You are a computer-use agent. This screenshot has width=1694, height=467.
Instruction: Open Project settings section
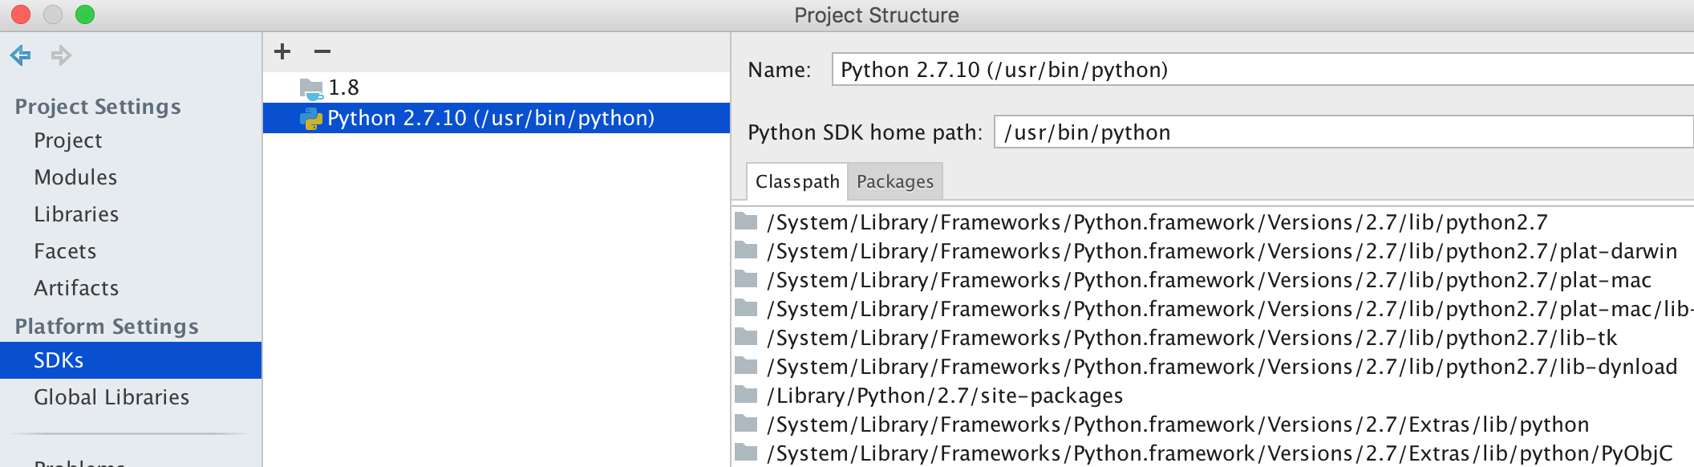click(x=68, y=140)
